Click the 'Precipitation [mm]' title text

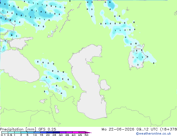pyautogui.click(x=18, y=129)
